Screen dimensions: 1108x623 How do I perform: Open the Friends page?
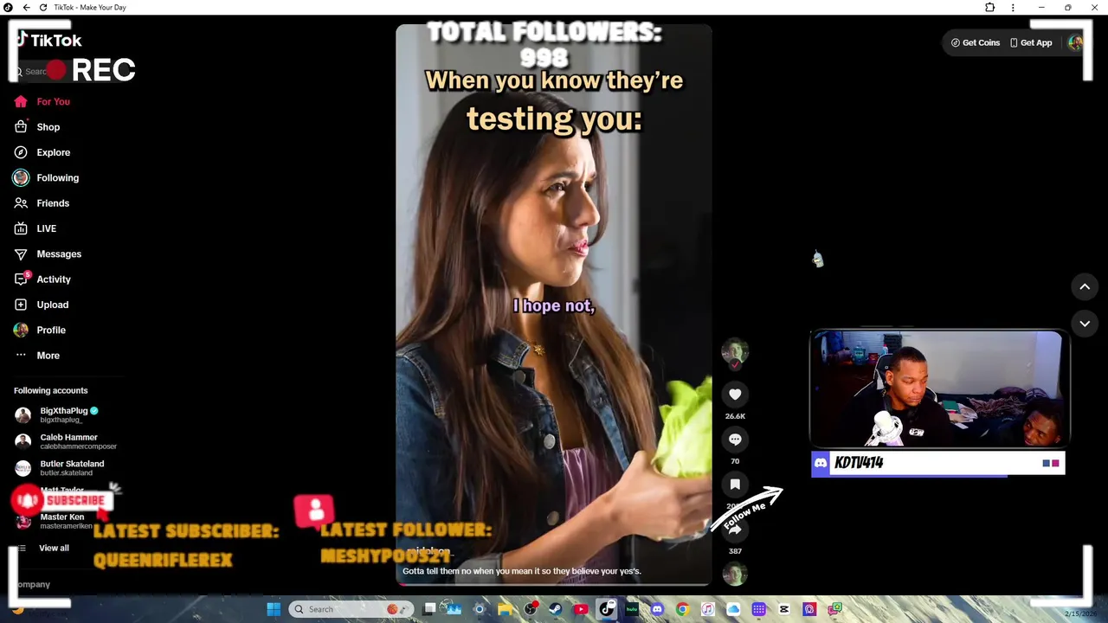53,203
